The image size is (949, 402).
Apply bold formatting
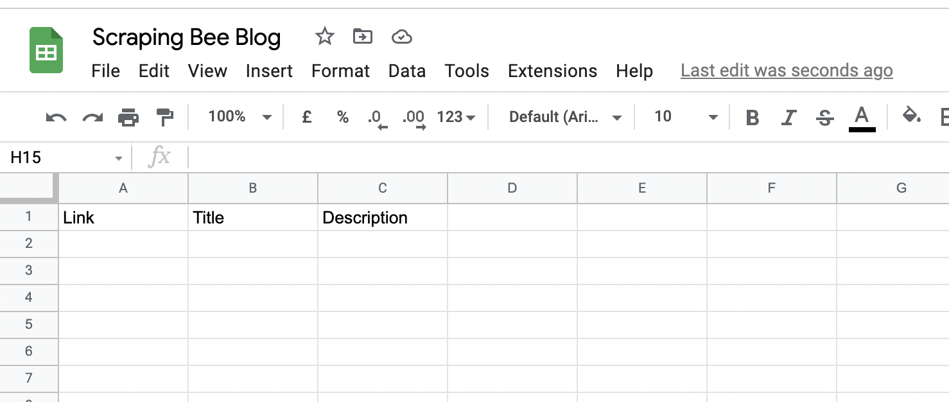(x=752, y=117)
